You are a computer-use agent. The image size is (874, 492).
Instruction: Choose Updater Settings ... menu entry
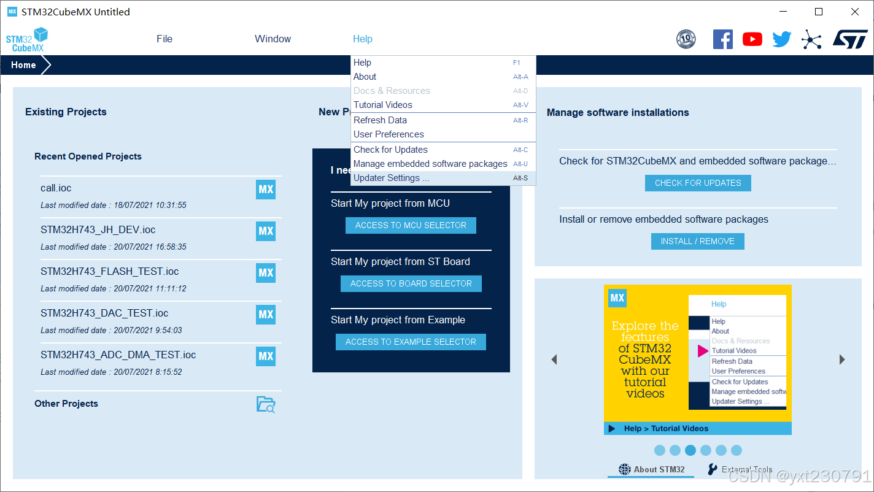tap(443, 178)
